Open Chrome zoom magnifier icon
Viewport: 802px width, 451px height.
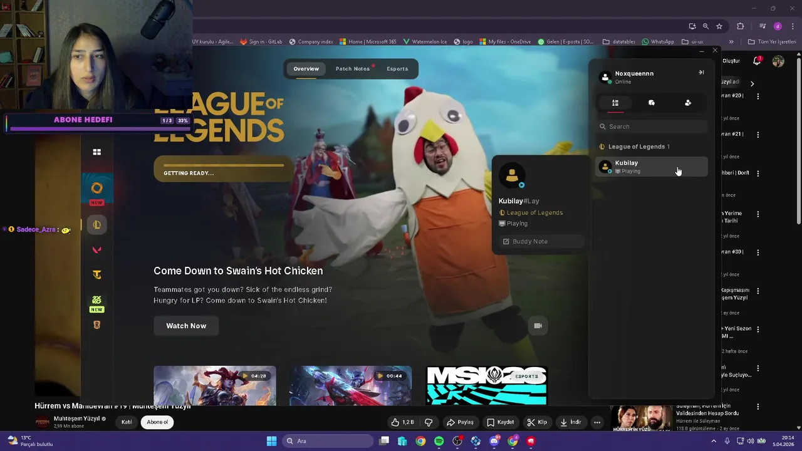pyautogui.click(x=706, y=26)
